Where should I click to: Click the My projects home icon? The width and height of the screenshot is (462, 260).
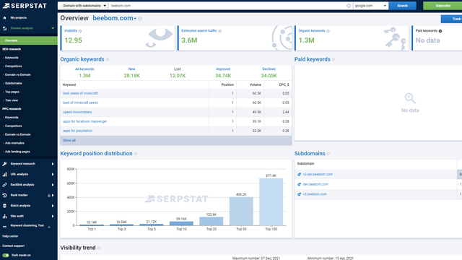(4, 17)
